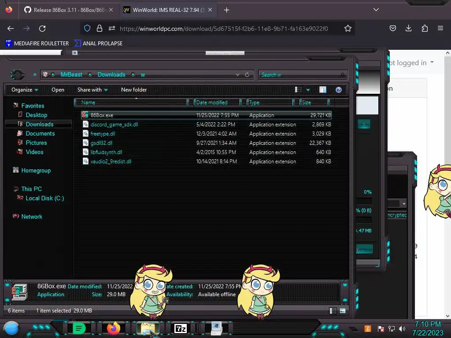Open Videos in navigation pane

click(x=30, y=152)
